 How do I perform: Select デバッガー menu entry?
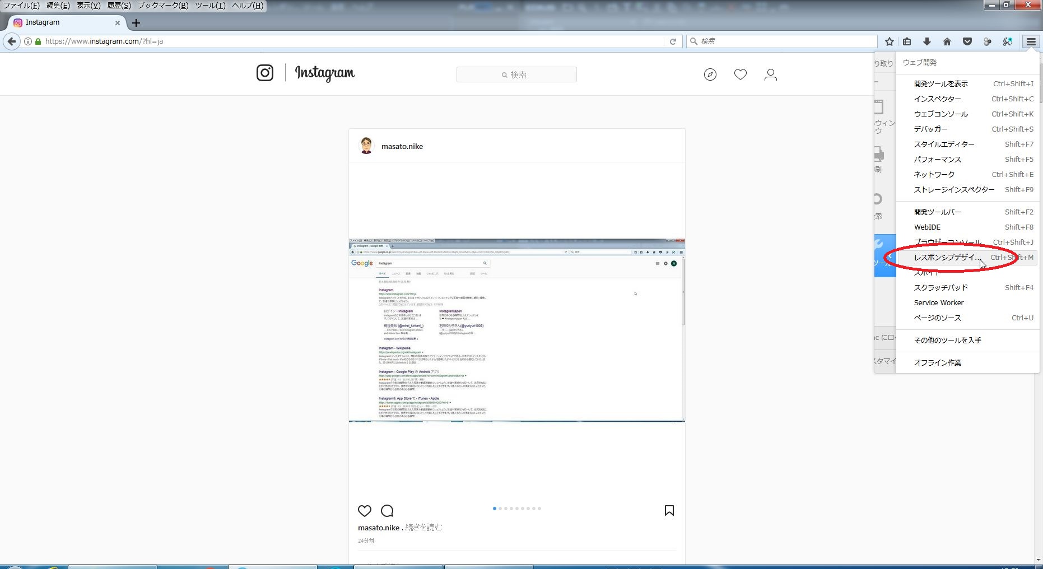click(968, 129)
